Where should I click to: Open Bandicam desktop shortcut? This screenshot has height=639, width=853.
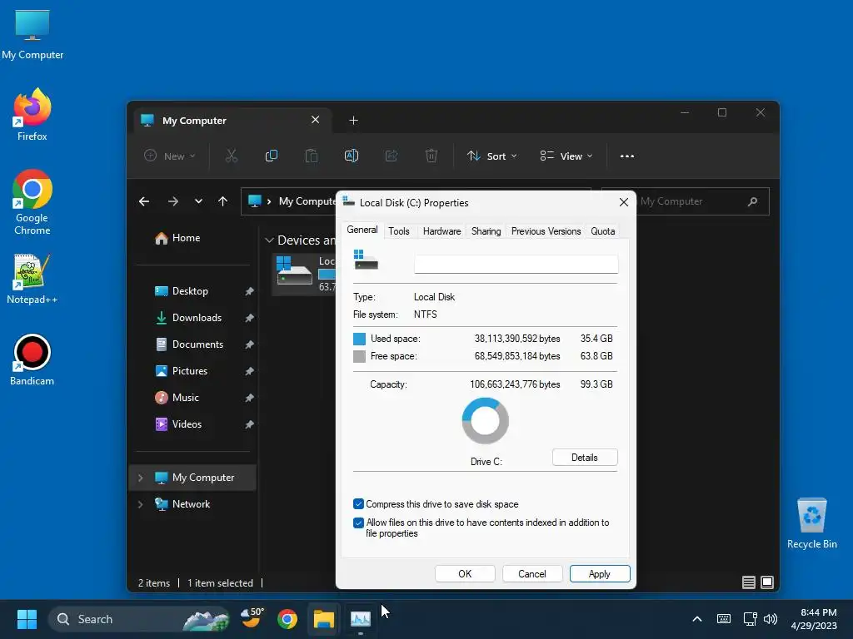tap(32, 359)
